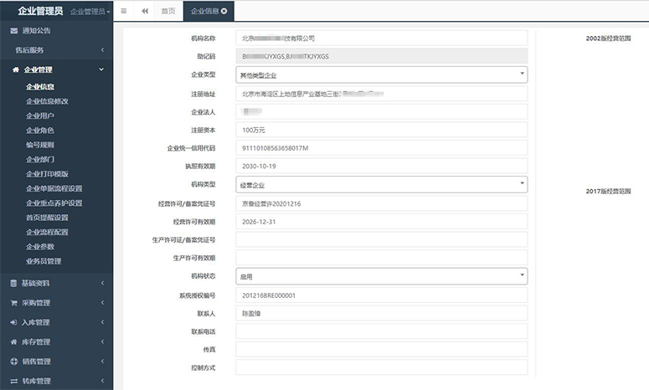Viewport: 649px width, 390px height.
Task: Switch to the 企业信息 tab
Action: pos(205,11)
